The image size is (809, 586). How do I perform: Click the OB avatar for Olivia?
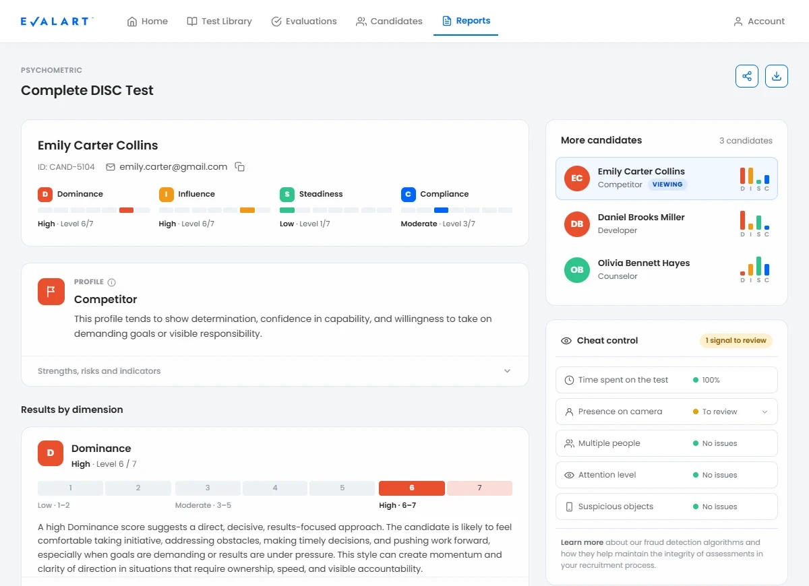577,270
